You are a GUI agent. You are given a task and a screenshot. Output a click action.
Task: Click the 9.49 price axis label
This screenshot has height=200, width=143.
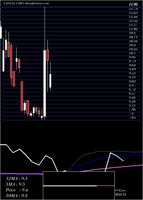coord(132,69)
